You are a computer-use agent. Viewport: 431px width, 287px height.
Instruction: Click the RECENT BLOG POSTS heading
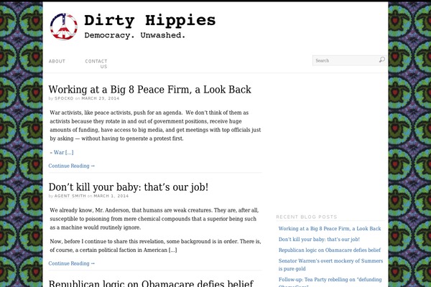pos(307,217)
